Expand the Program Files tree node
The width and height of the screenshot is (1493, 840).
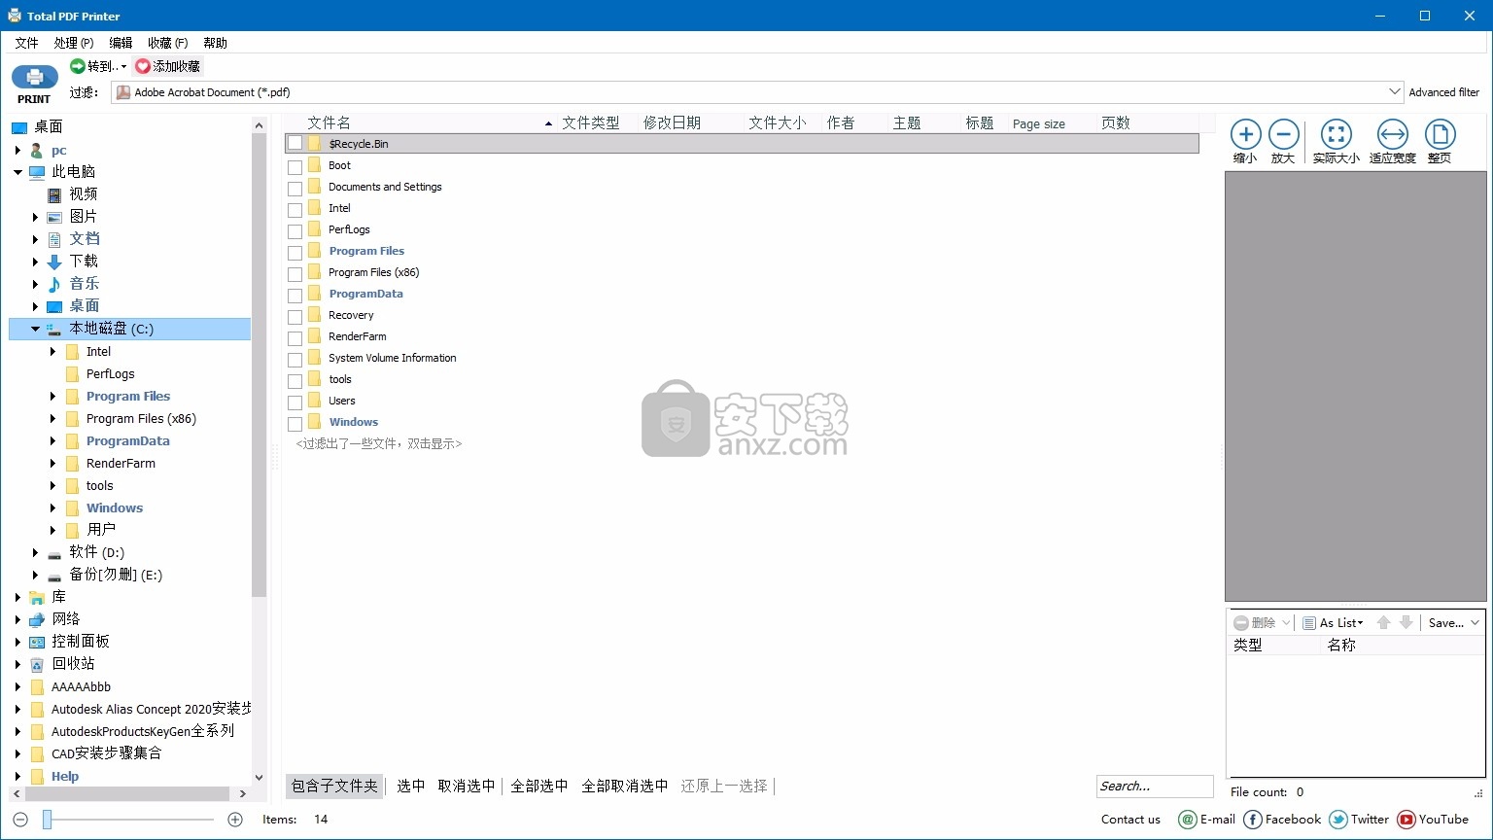[53, 397]
